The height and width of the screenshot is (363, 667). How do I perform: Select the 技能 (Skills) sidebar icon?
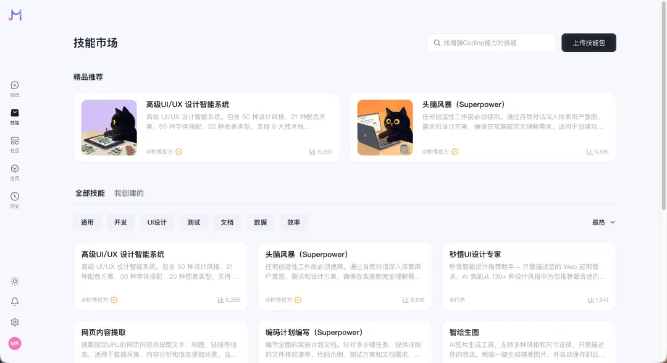pos(15,116)
